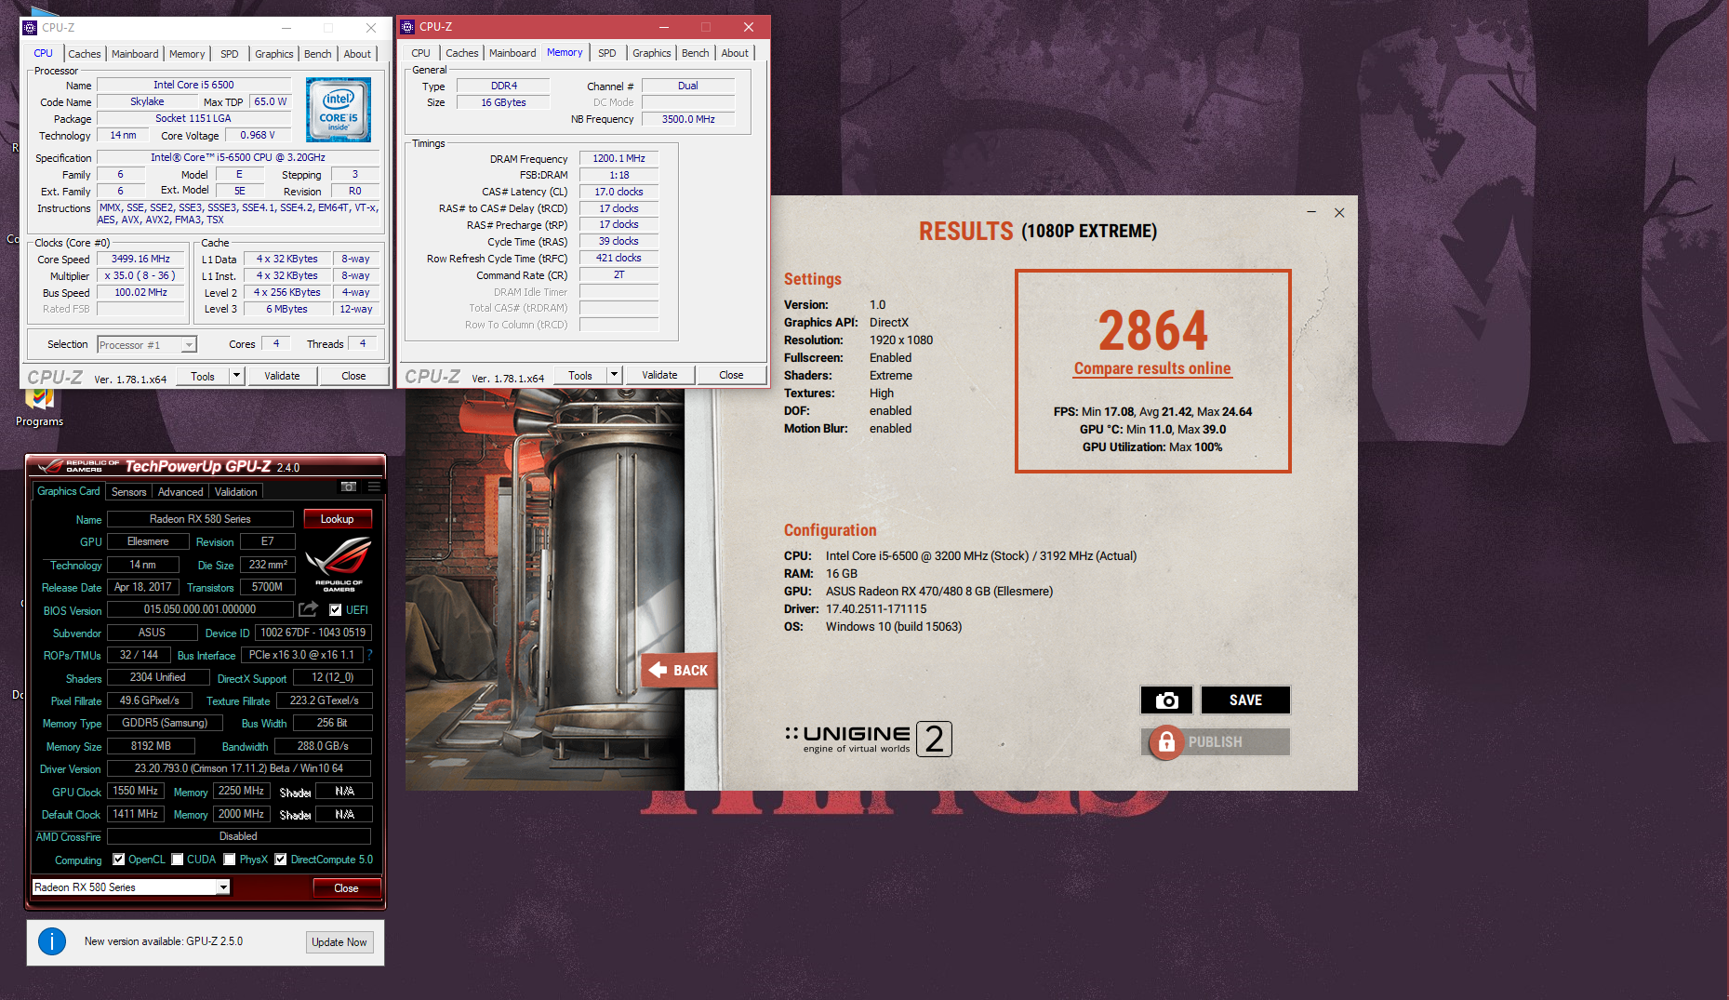This screenshot has width=1729, height=1000.
Task: Click Tools button in left CPU-Z window
Action: (x=203, y=376)
